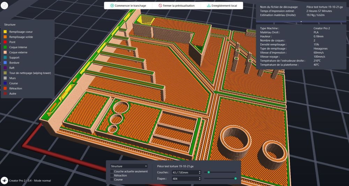Click the file icon in top-left corner
This screenshot has width=349, height=186.
pyautogui.click(x=5, y=5)
